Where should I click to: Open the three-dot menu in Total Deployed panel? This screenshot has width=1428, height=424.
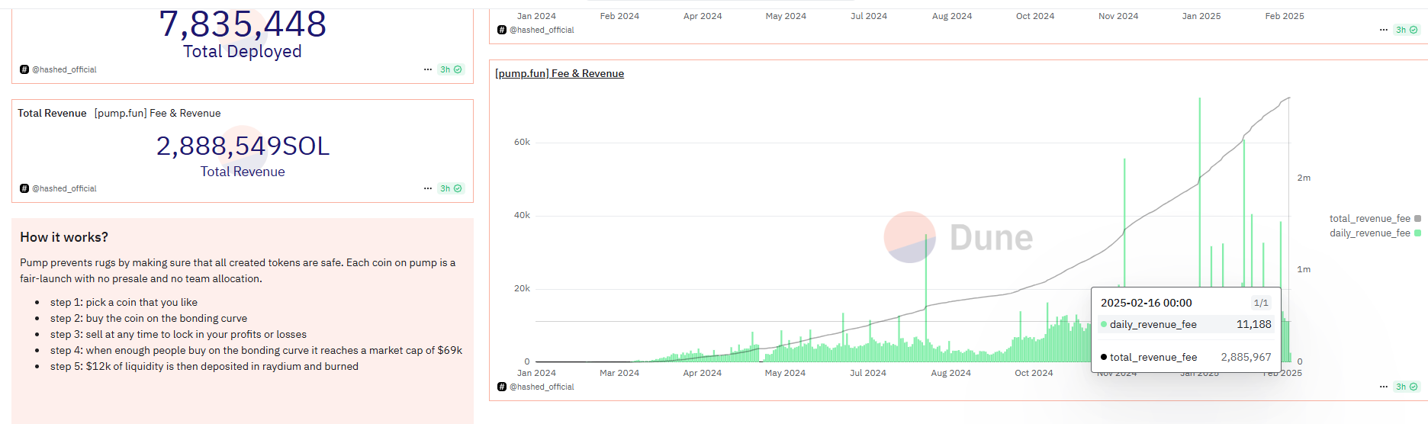click(428, 69)
